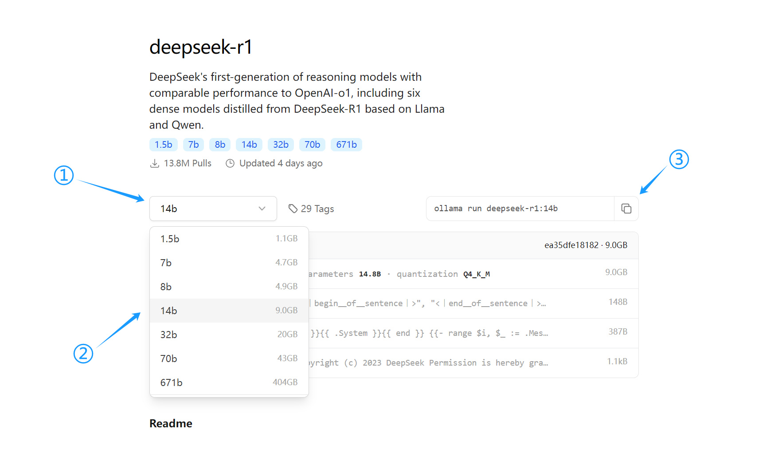
Task: Open the 14b model size dropdown
Action: tap(213, 209)
